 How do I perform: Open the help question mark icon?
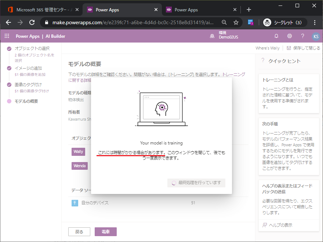coord(302,36)
